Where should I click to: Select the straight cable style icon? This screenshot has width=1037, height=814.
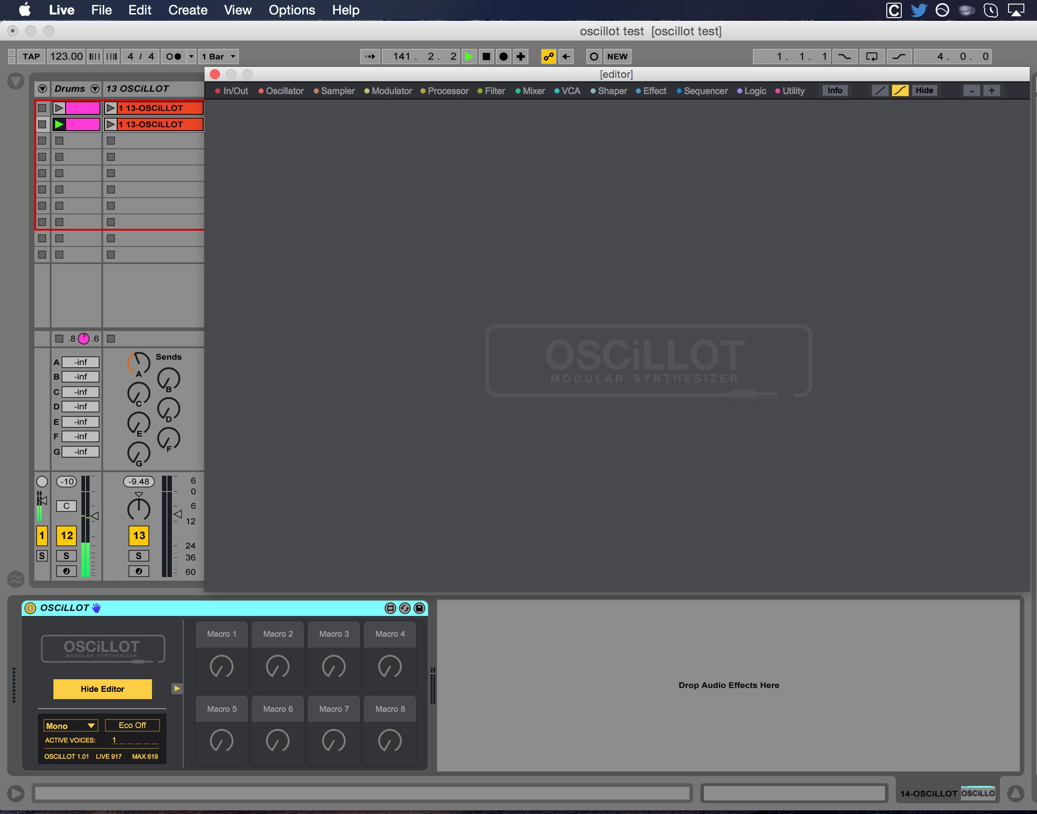click(880, 90)
